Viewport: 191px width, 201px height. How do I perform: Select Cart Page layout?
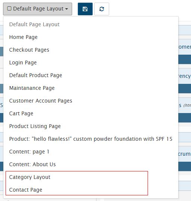pos(21,113)
